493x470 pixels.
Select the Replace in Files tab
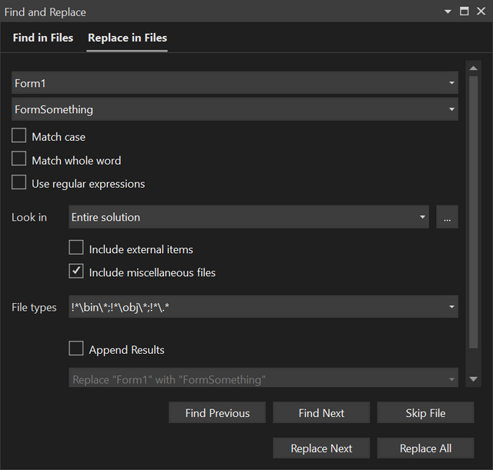(x=127, y=38)
